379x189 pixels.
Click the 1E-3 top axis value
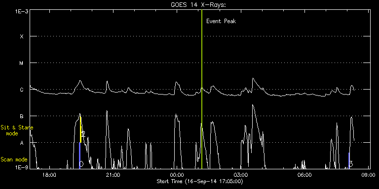click(x=22, y=11)
